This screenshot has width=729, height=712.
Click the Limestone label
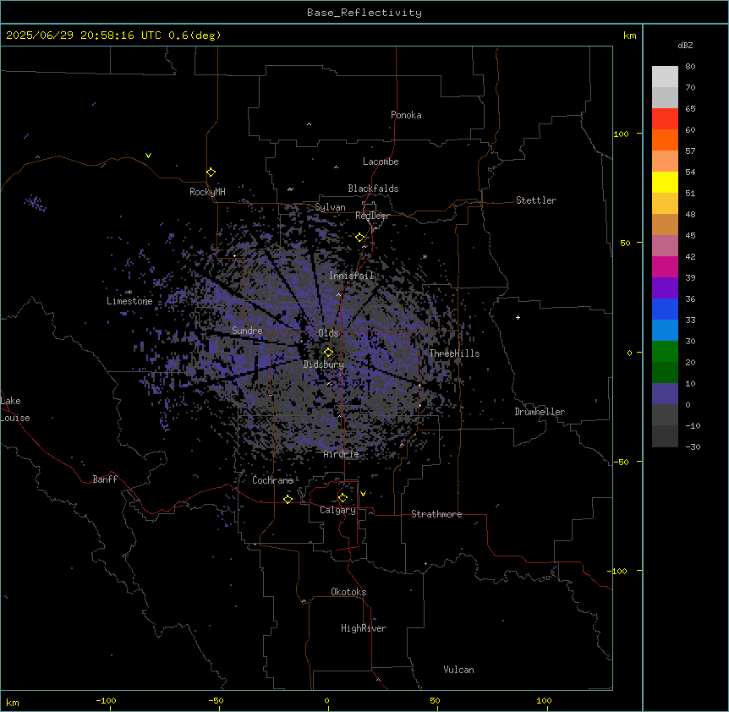pyautogui.click(x=129, y=301)
